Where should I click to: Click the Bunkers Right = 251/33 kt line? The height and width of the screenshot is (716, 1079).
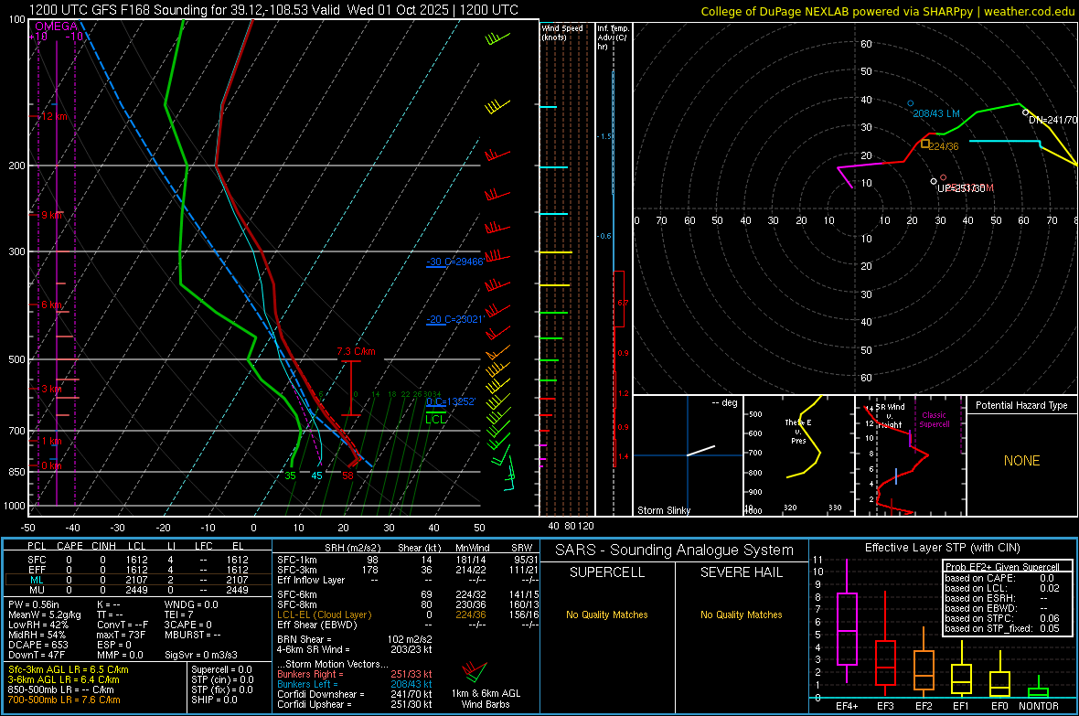[x=355, y=674]
